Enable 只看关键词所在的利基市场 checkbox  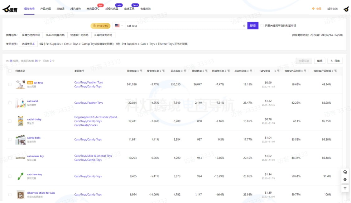coord(262,26)
